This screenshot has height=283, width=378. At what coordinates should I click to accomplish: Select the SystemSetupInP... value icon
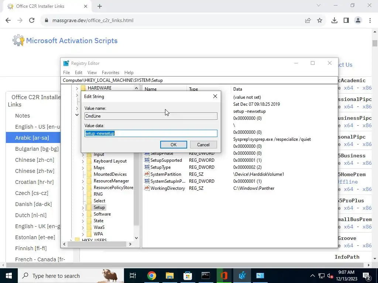coord(147,181)
